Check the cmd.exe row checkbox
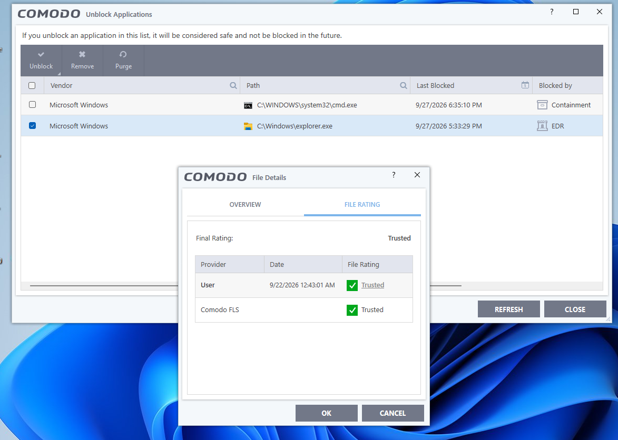Viewport: 618px width, 440px height. coord(32,105)
